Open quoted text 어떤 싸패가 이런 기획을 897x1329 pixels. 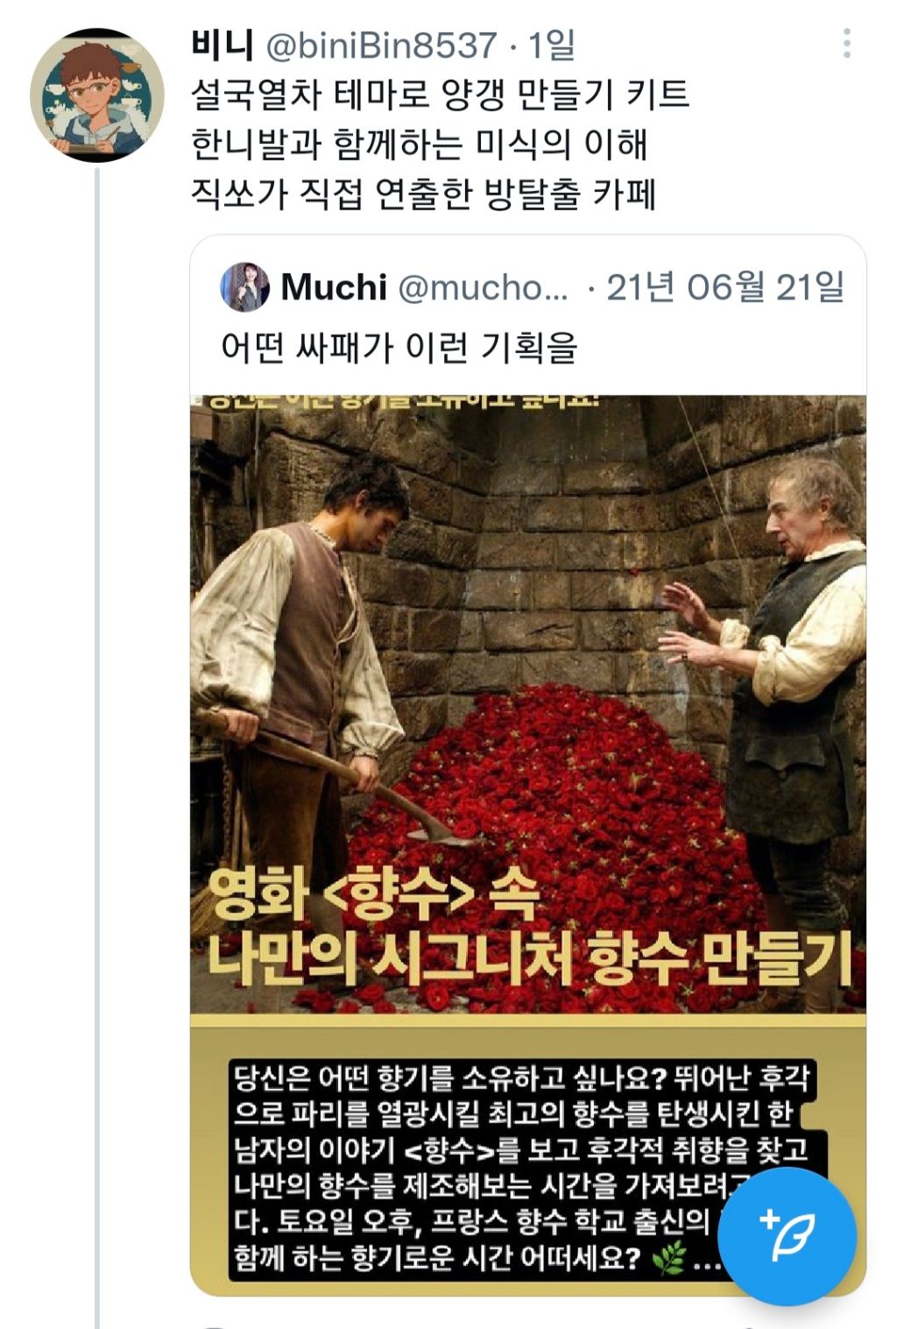[399, 348]
